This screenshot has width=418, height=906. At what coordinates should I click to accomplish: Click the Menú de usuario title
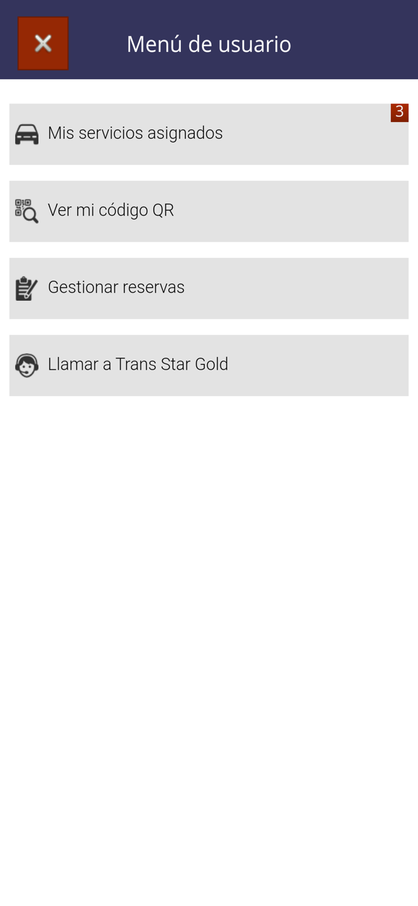[x=209, y=43]
